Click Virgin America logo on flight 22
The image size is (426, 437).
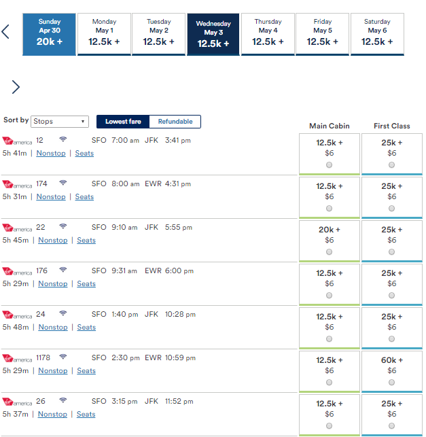pyautogui.click(x=17, y=228)
